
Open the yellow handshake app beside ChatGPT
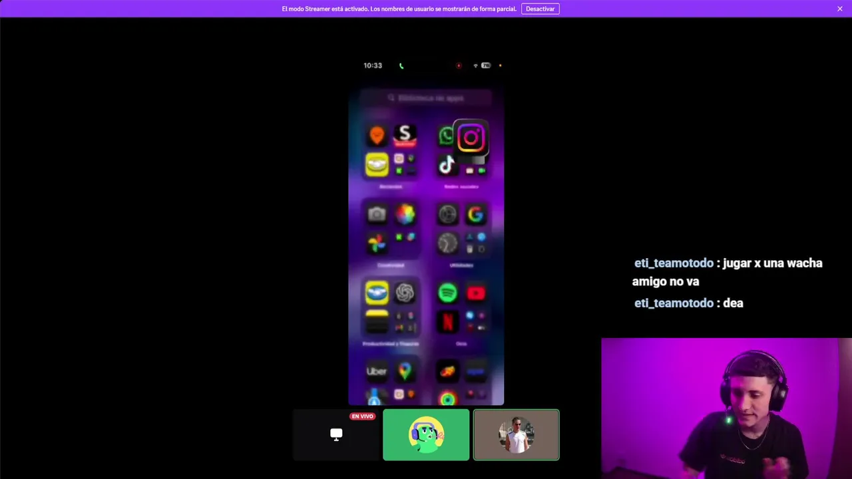pos(377,293)
